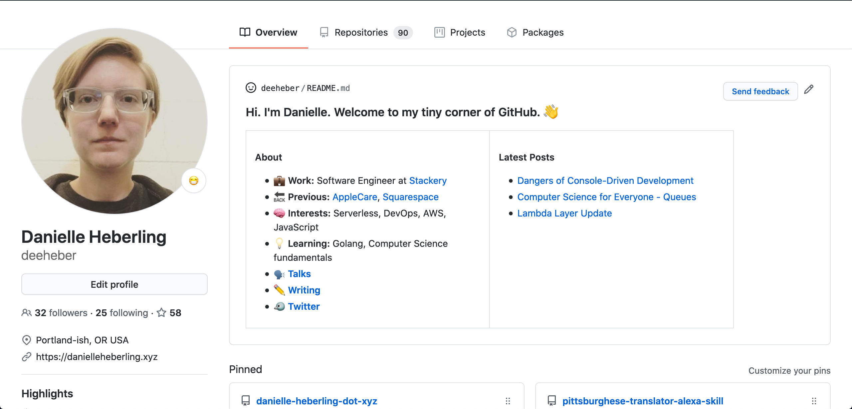Viewport: 852px width, 409px height.
Task: Click the pencil edit icon
Action: (810, 91)
